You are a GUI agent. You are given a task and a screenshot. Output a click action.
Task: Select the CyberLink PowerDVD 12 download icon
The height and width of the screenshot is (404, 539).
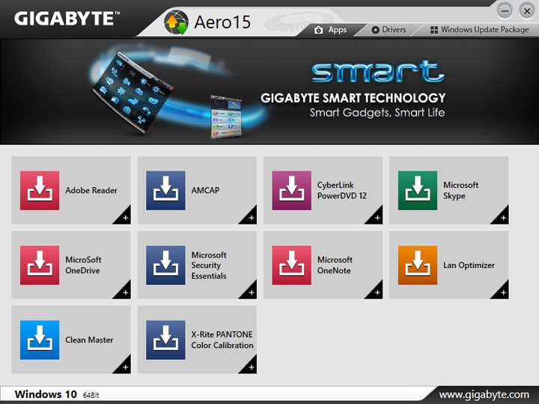tap(291, 190)
